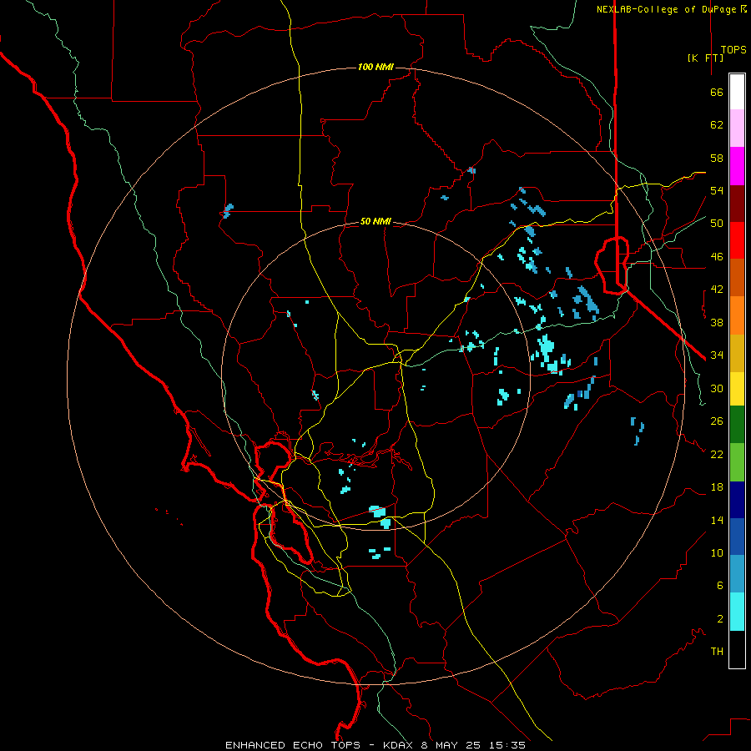751x751 pixels.
Task: Click the legend value '10'
Action: (x=717, y=552)
